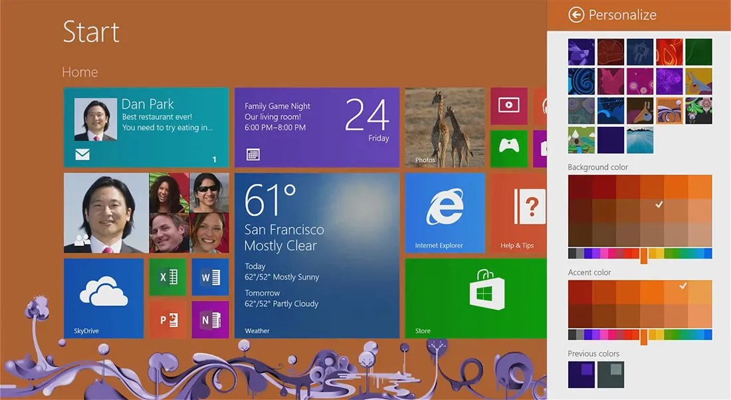Select the checked accent color swatch

coord(682,287)
